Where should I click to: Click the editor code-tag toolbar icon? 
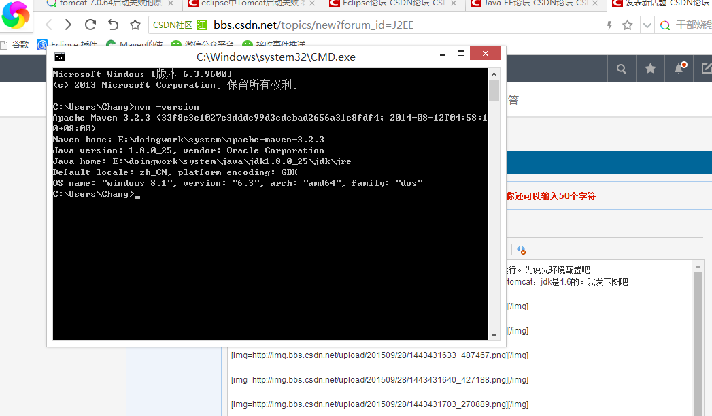pyautogui.click(x=521, y=250)
